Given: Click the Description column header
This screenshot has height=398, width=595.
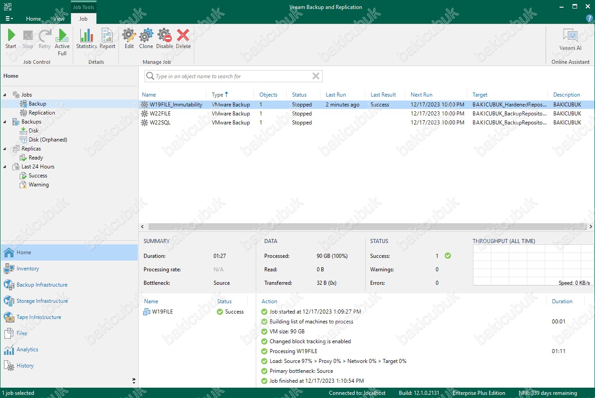Looking at the screenshot, I should pyautogui.click(x=567, y=95).
